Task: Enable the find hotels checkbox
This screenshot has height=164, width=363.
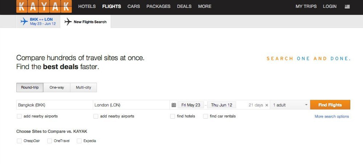Action: 172,116
